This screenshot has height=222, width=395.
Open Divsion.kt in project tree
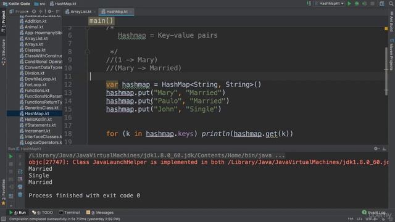click(35, 73)
